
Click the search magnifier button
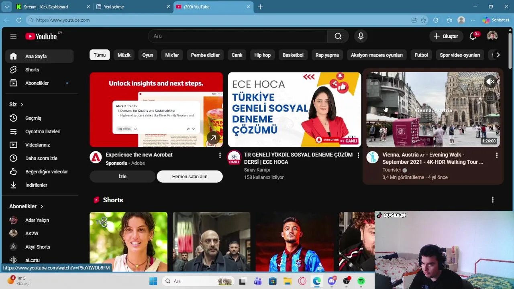338,36
